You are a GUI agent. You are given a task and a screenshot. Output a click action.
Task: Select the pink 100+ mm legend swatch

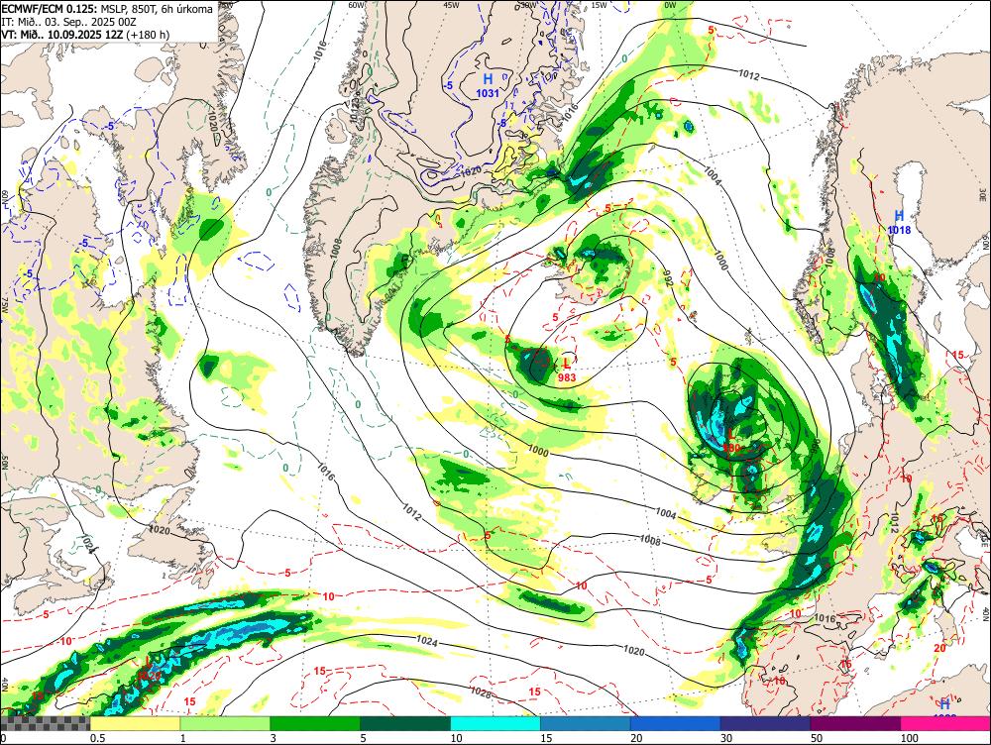945,723
